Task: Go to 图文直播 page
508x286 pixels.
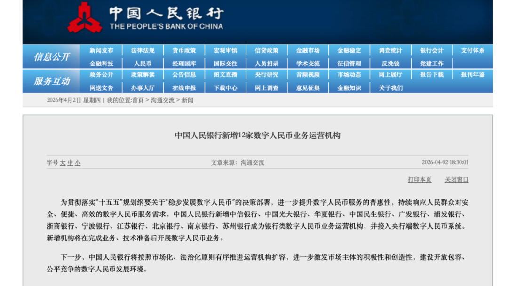Action: pyautogui.click(x=225, y=74)
